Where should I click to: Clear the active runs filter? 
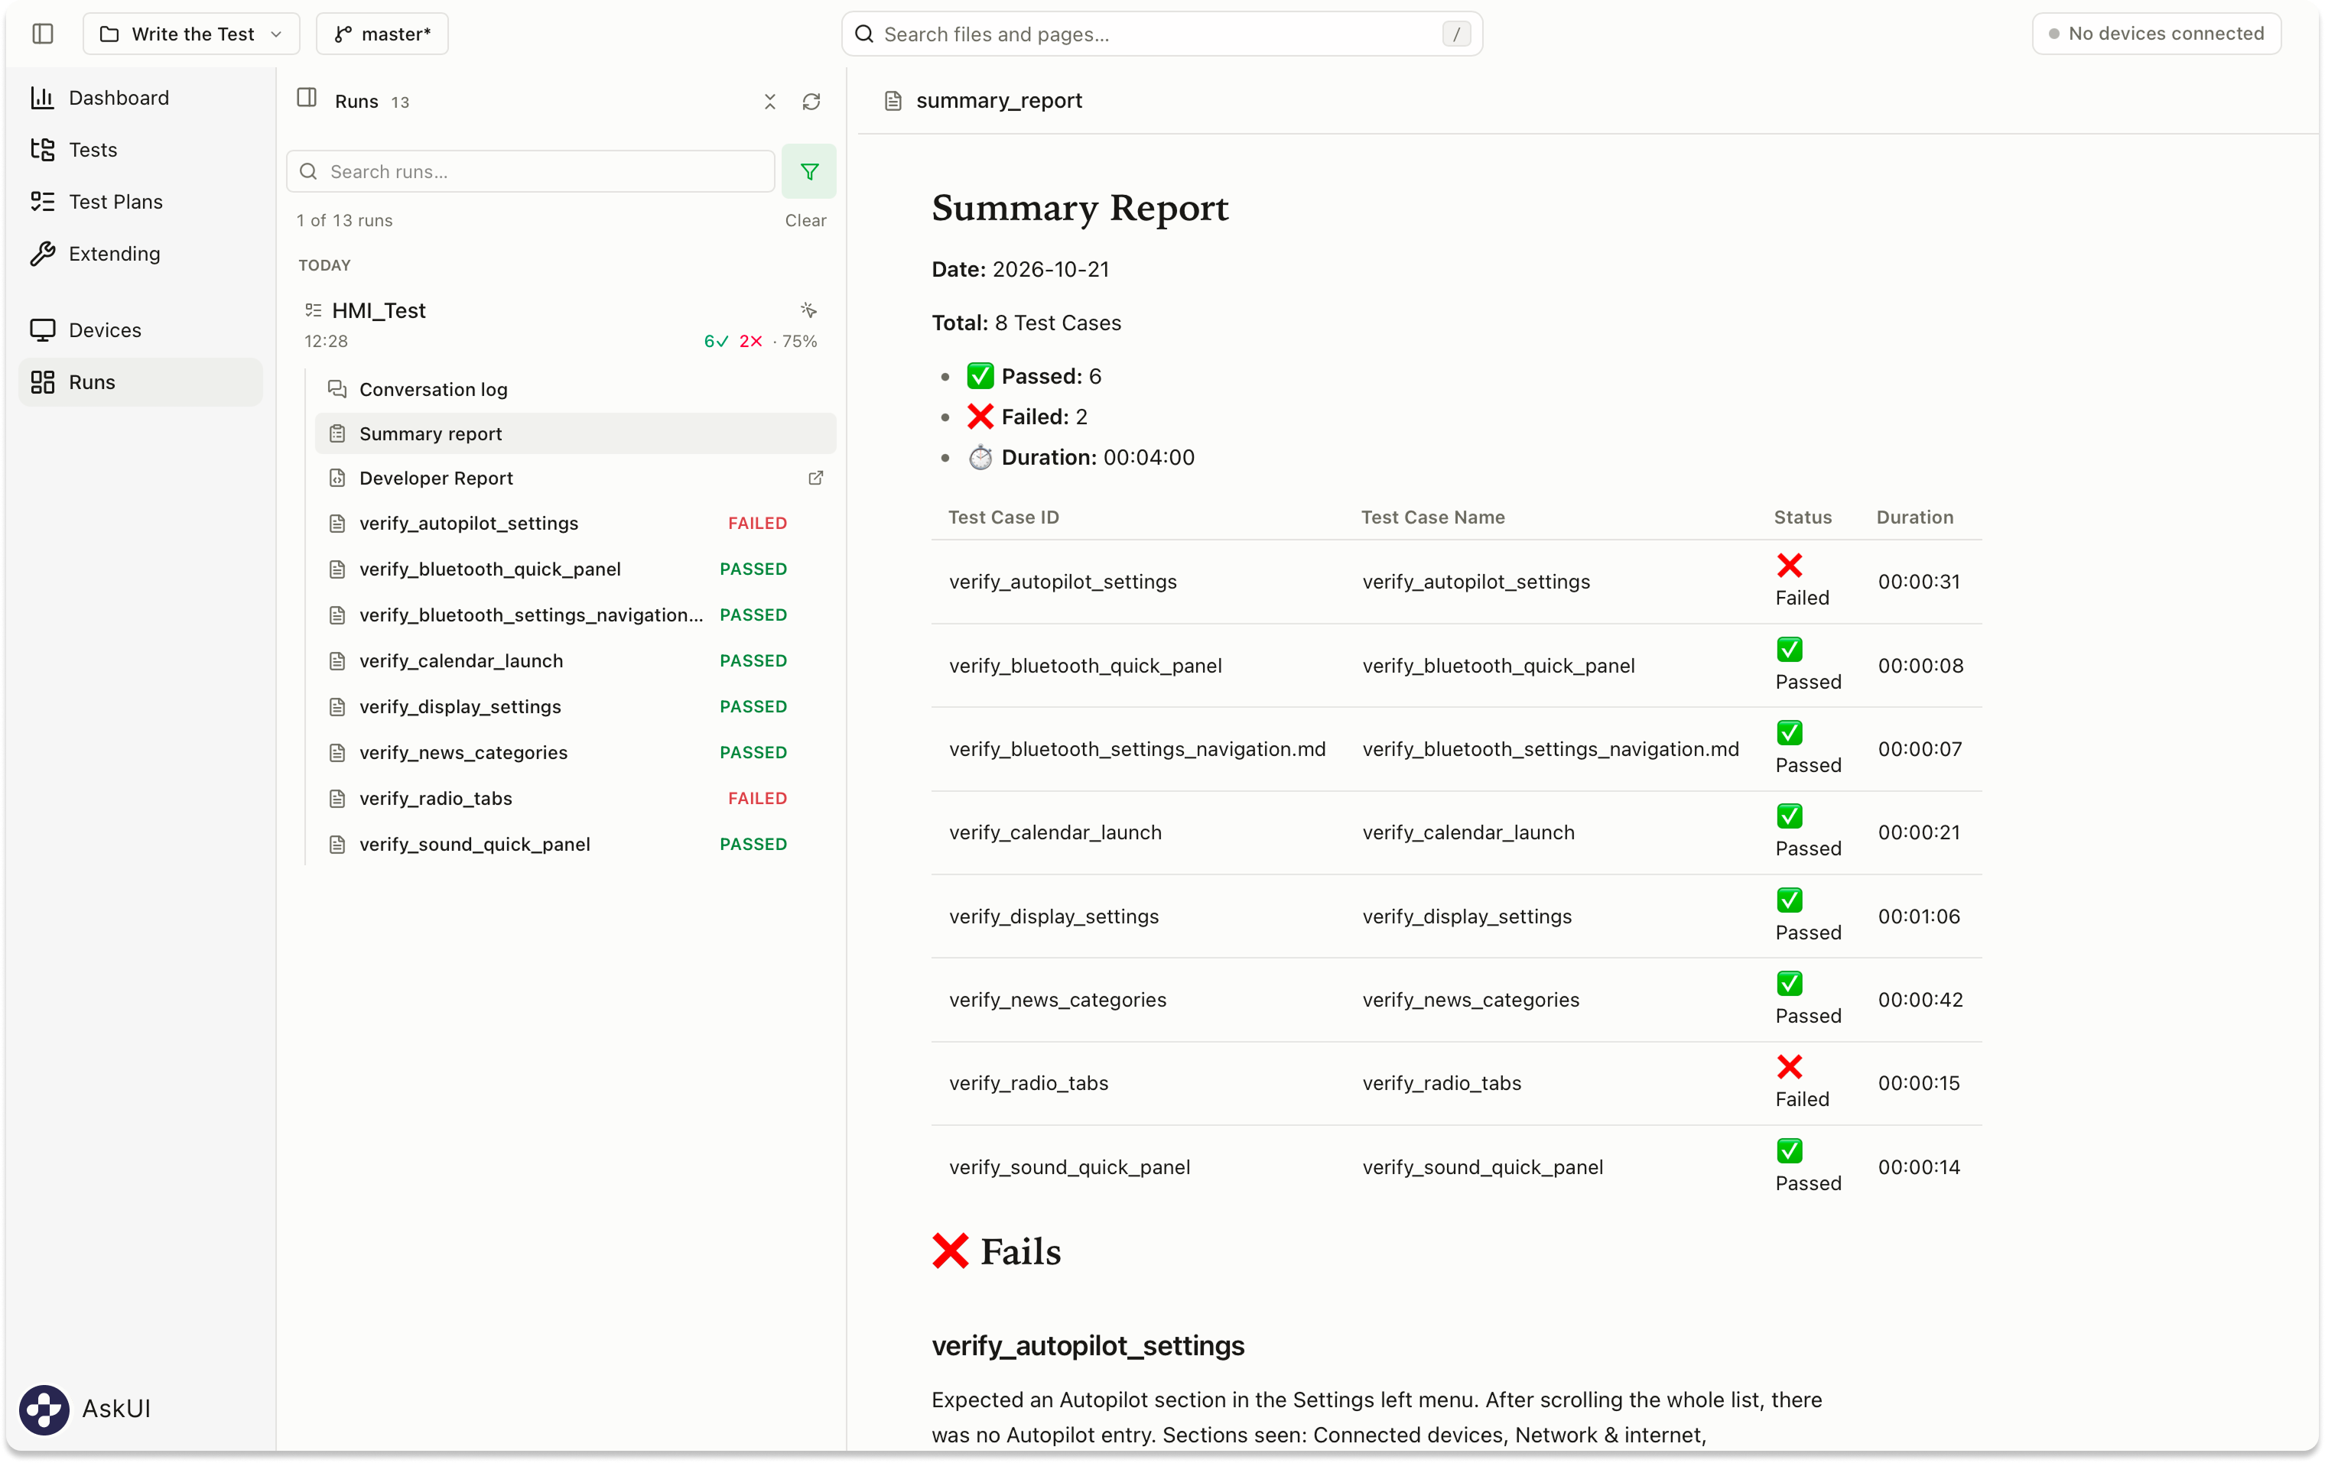[805, 221]
